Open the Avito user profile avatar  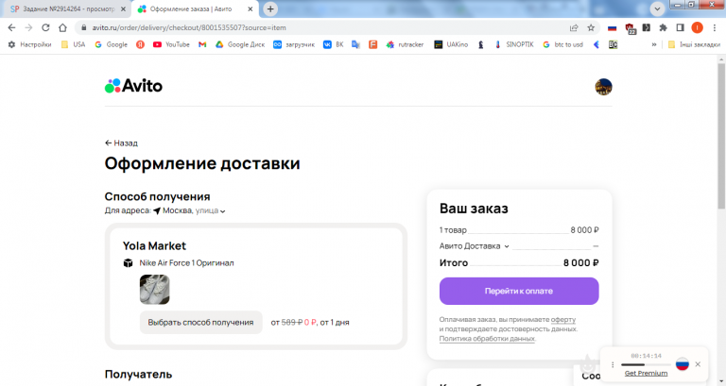603,87
